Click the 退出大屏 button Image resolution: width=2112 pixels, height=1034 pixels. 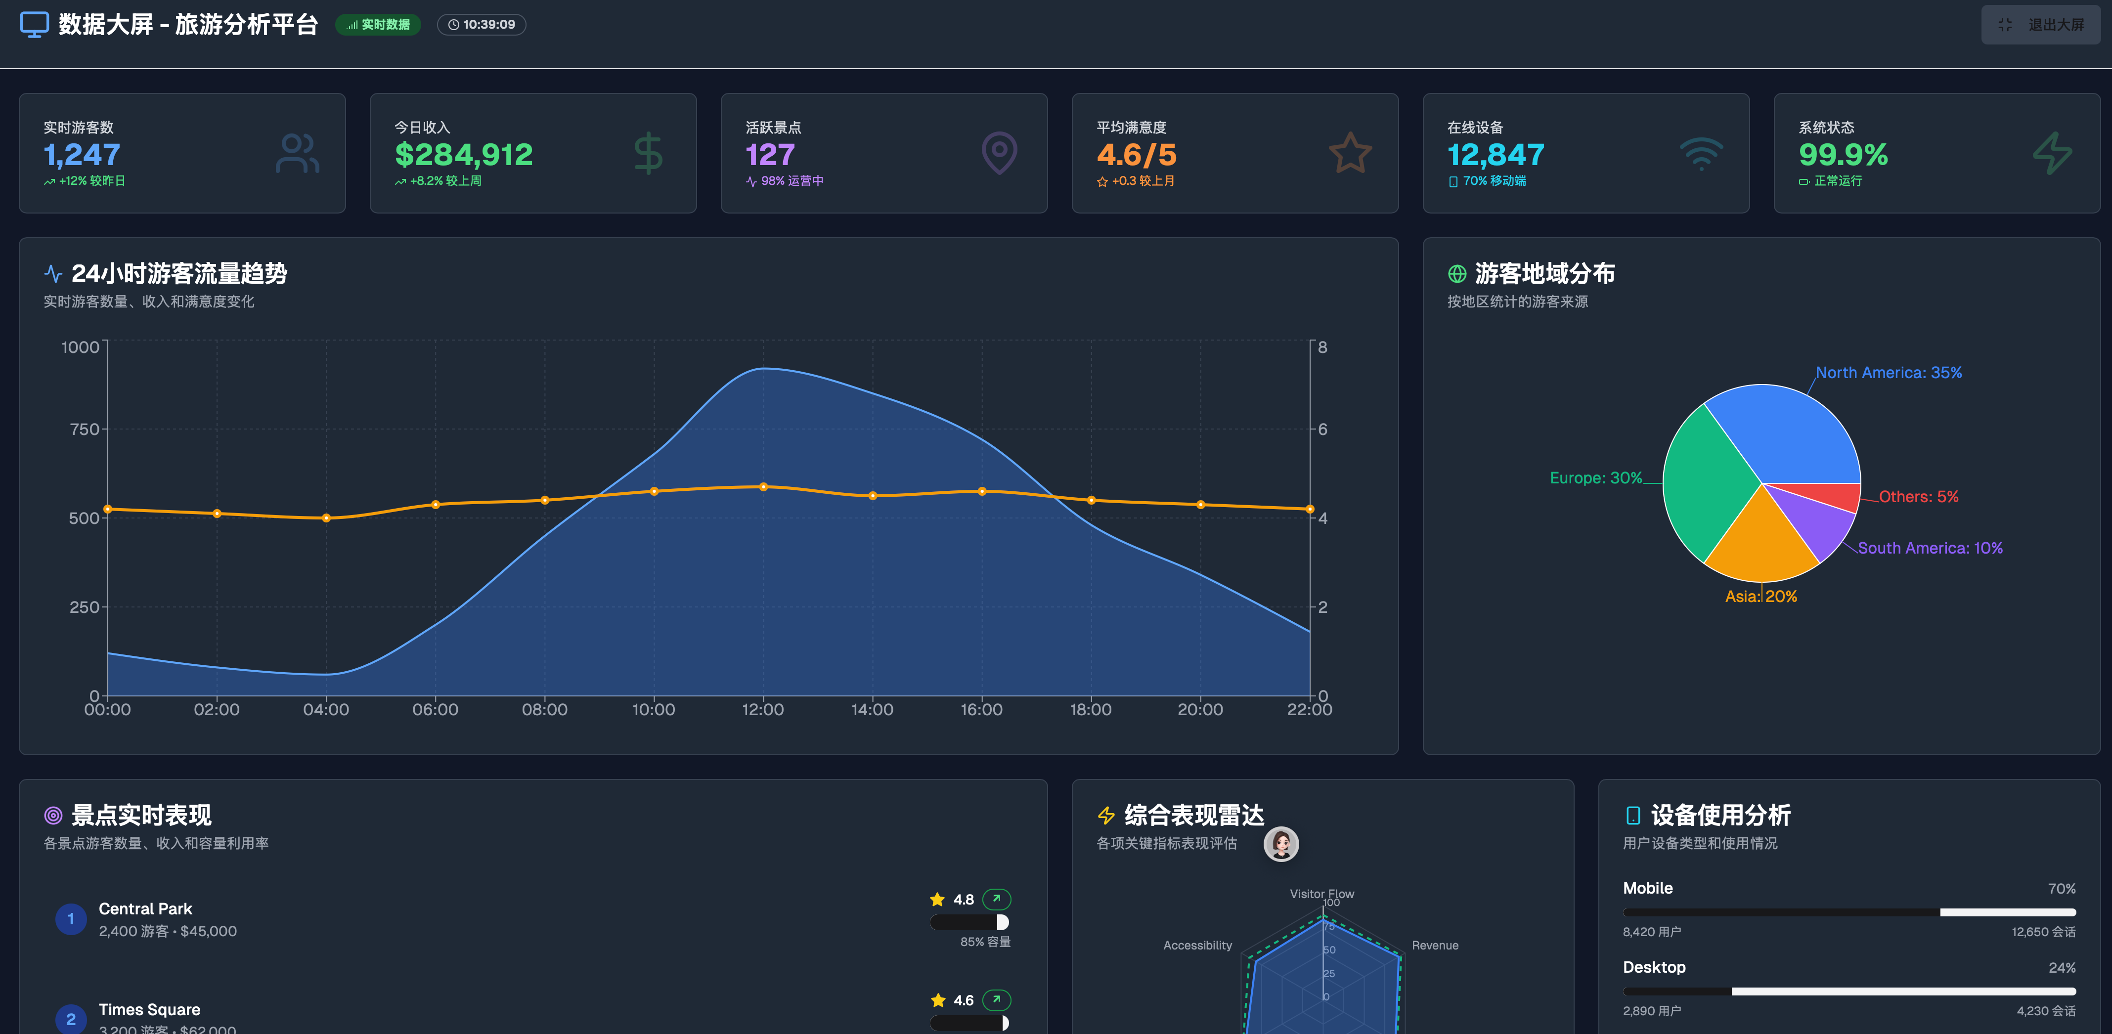tap(2041, 25)
